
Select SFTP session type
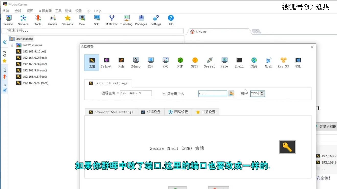pos(195,63)
